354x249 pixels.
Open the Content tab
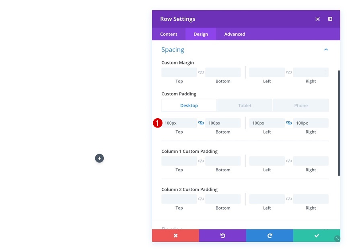tap(169, 34)
